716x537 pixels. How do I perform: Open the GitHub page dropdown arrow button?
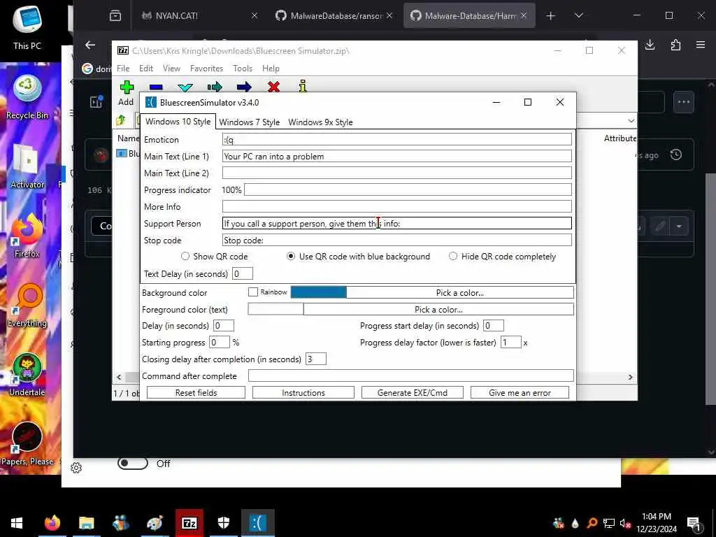point(679,227)
